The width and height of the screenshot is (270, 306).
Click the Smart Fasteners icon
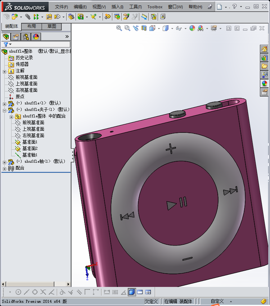(x=49, y=17)
